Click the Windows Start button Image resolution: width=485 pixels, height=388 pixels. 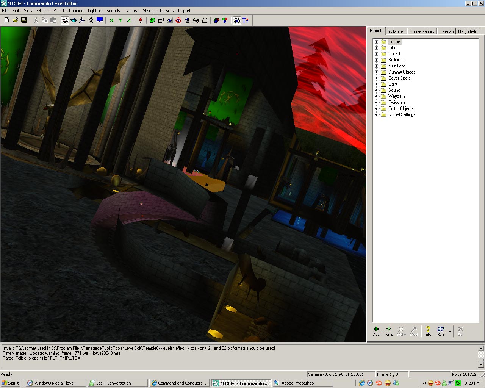(11, 383)
